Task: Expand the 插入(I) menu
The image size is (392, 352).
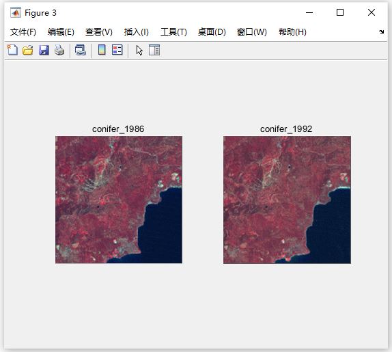Action: [137, 32]
